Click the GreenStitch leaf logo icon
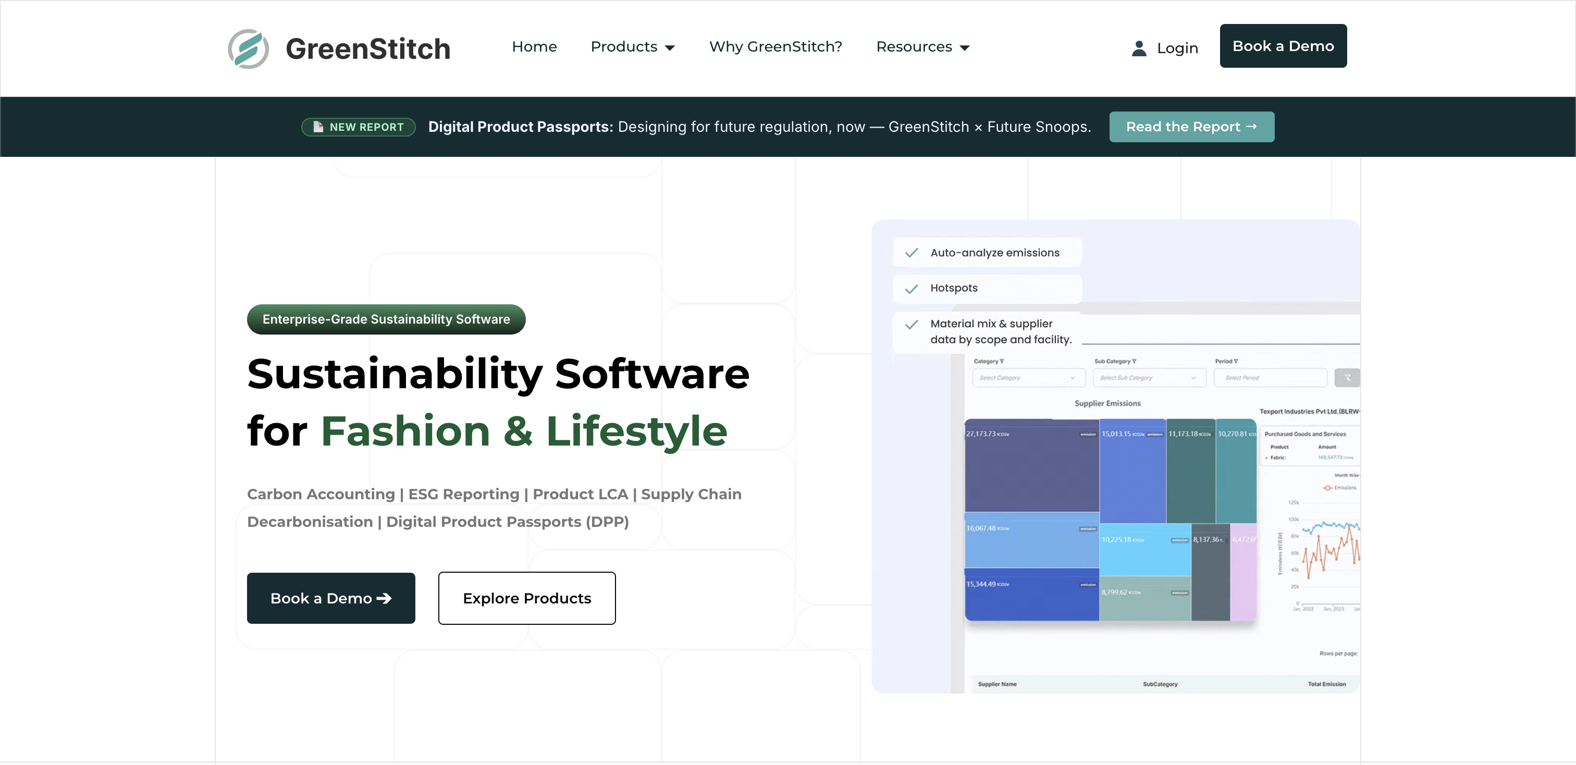The height and width of the screenshot is (765, 1576). (x=249, y=48)
